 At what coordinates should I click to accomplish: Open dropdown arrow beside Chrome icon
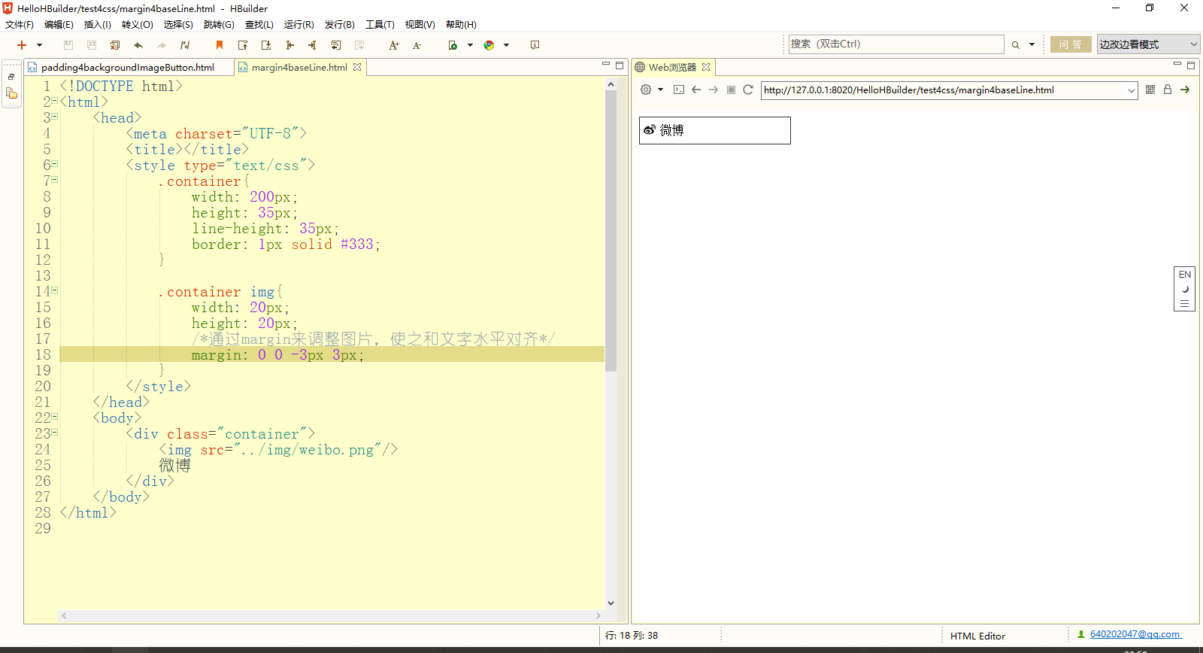[x=507, y=45]
